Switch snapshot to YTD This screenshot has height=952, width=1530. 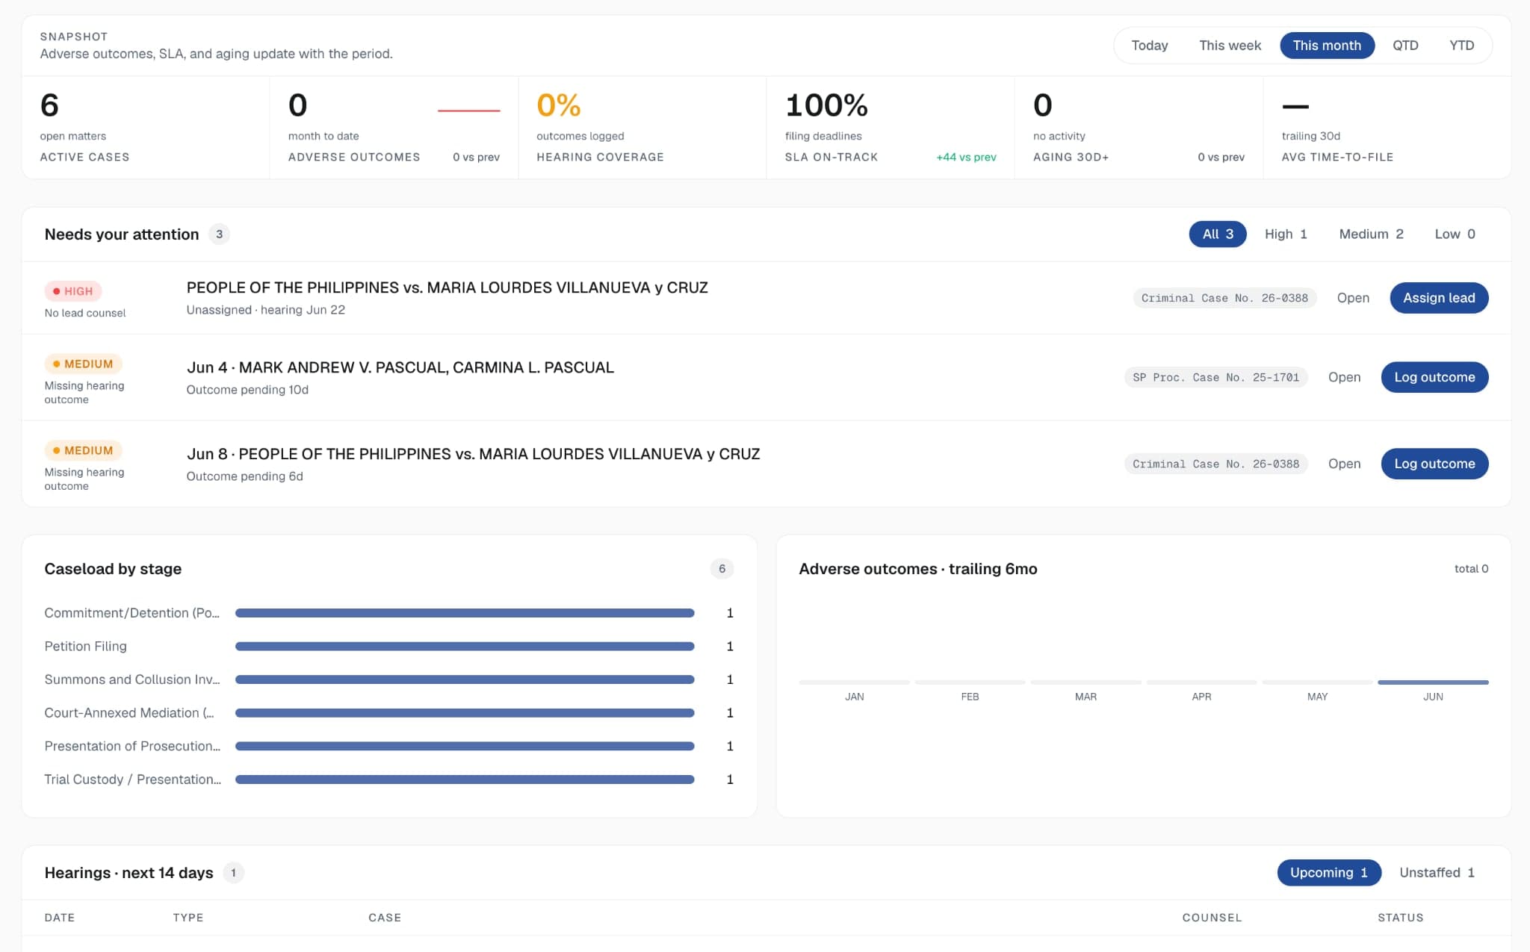1461,46
